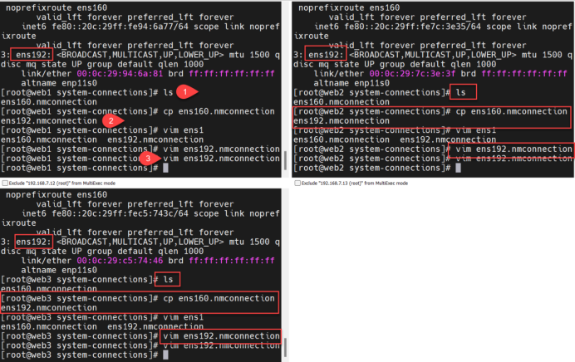Viewport: 575px width, 362px height.
Task: Click the cursor block at web1 prompt
Action: point(165,168)
